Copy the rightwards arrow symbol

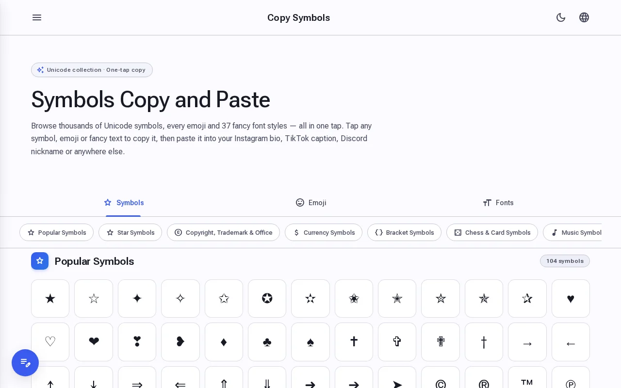[x=527, y=342]
